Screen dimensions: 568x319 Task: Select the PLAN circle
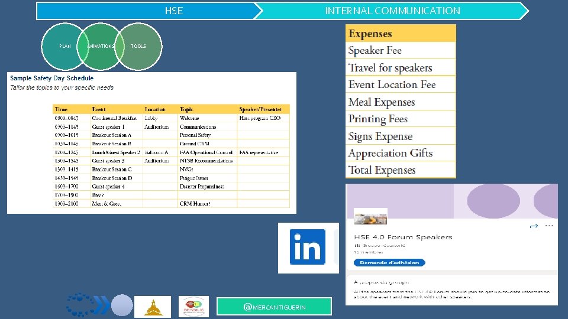point(65,46)
